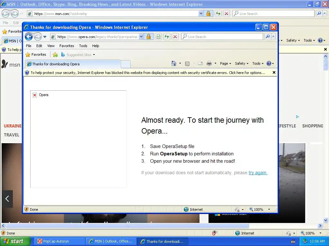This screenshot has width=329, height=246.
Task: Click the MSN horizontal scrollbar
Action: [x=128, y=226]
